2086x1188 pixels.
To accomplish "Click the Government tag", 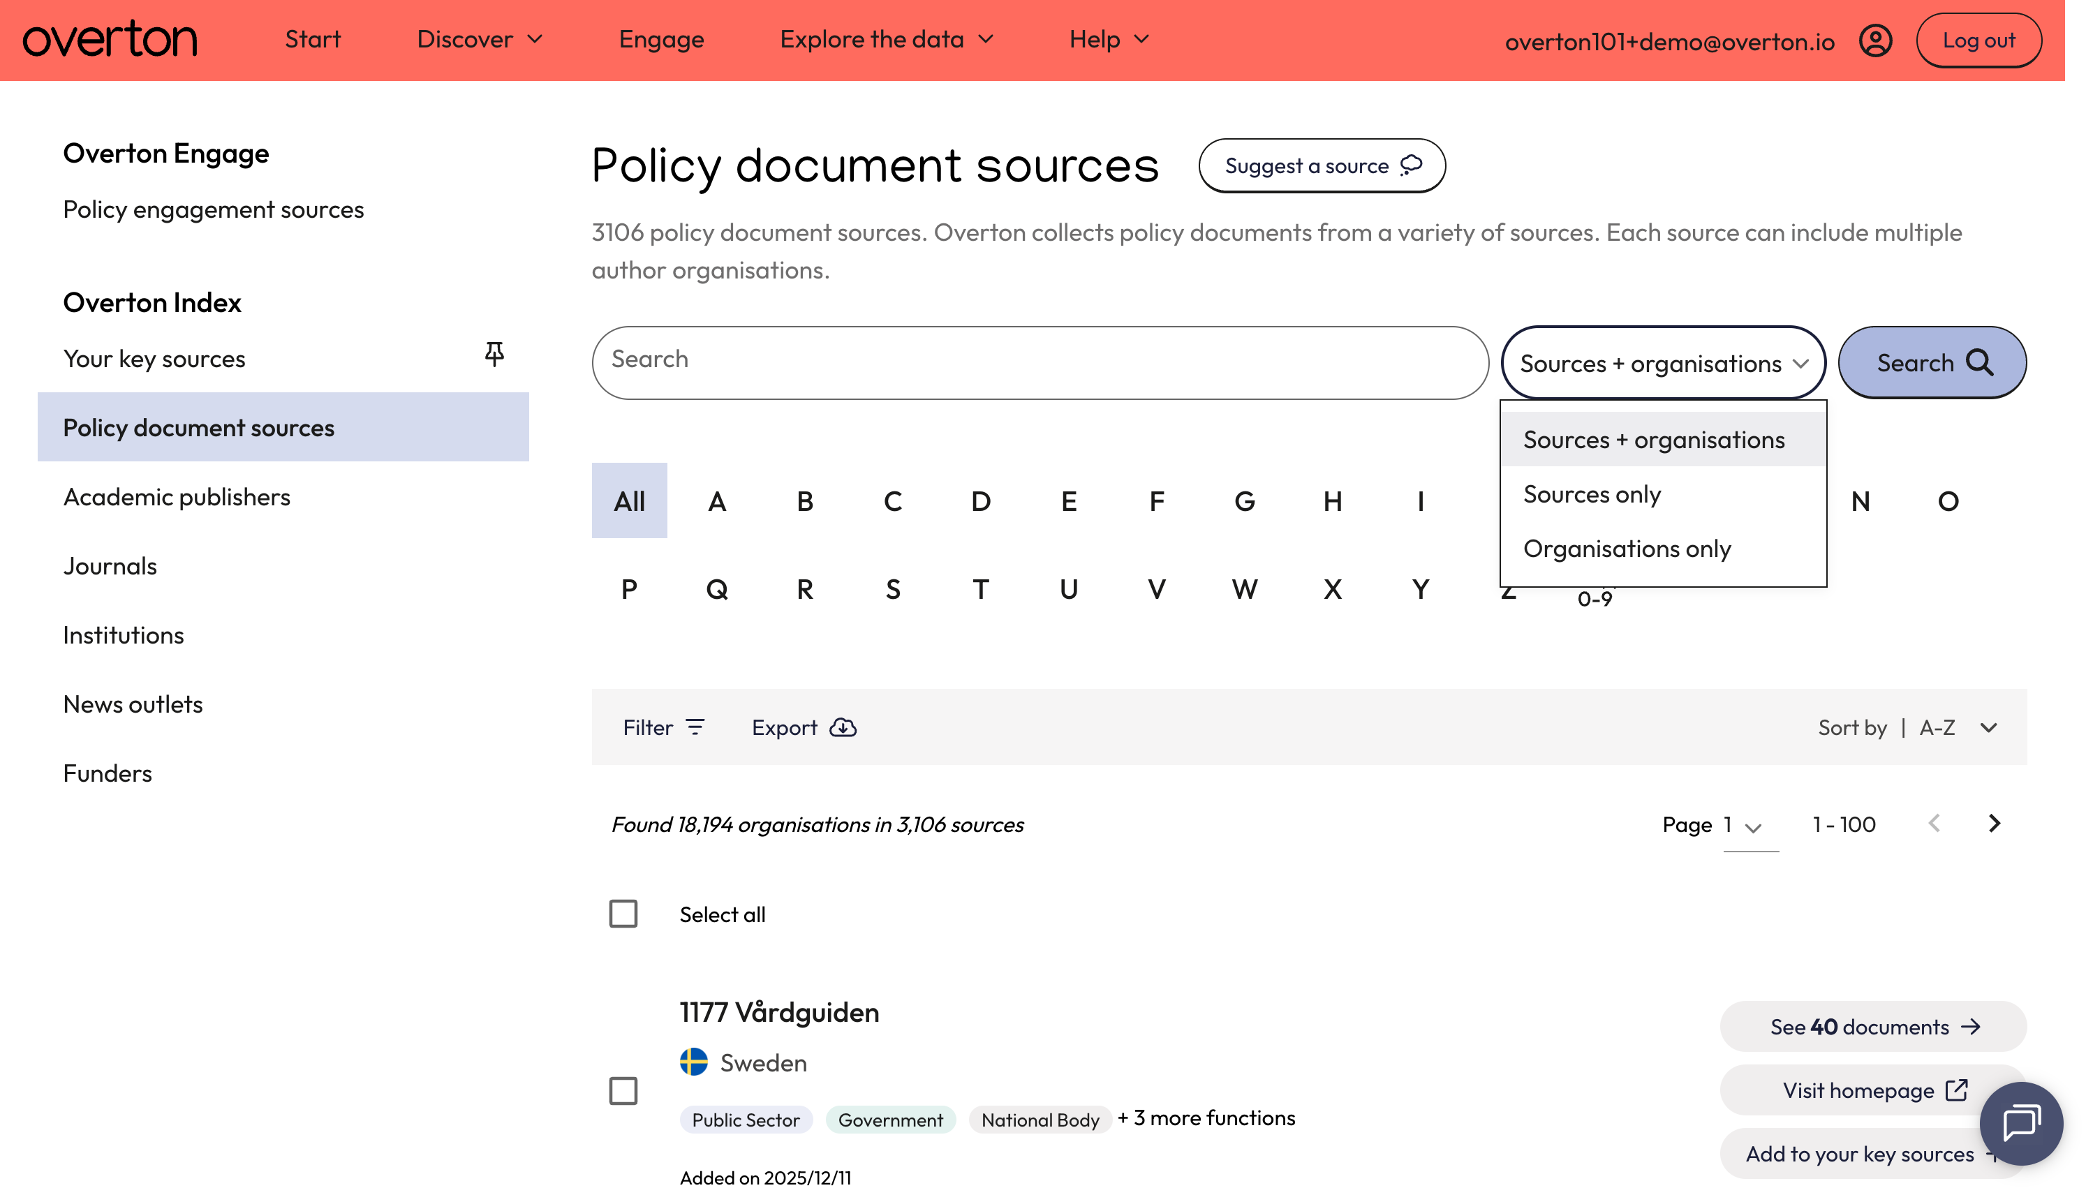I will click(890, 1120).
